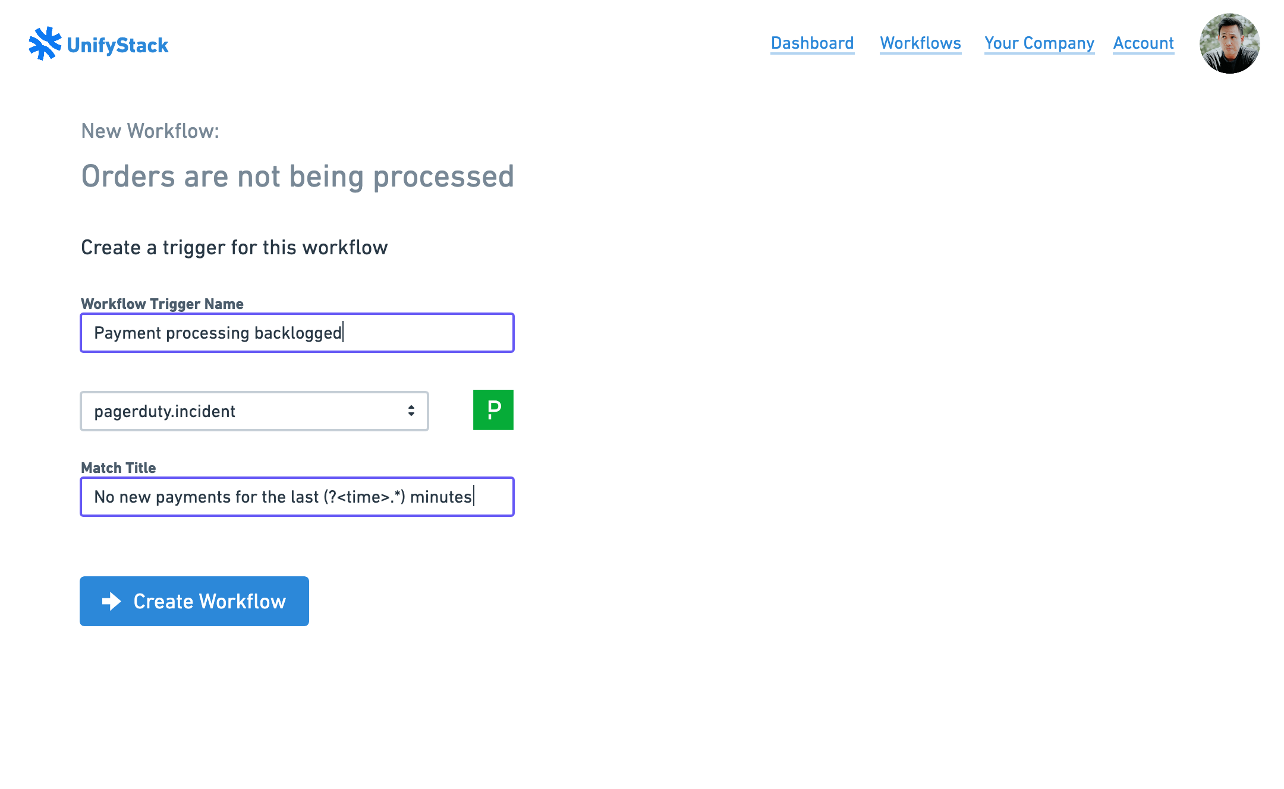The width and height of the screenshot is (1284, 789).
Task: Click the green PagerDuty P icon
Action: click(493, 410)
